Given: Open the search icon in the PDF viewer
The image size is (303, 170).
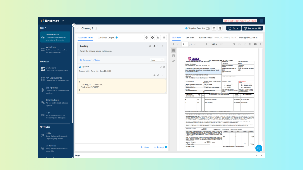Looking at the screenshot, I should (x=172, y=44).
